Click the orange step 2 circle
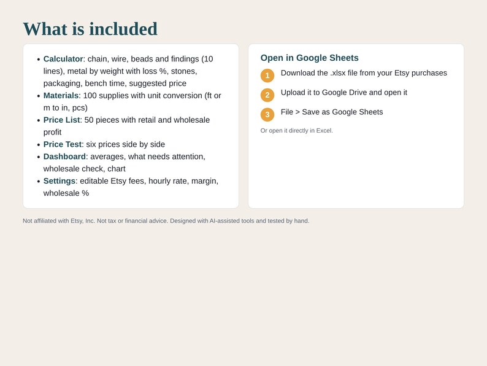 [267, 95]
